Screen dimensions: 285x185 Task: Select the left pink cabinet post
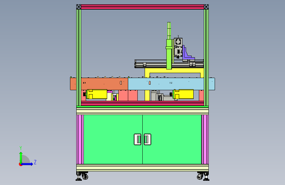80,139
